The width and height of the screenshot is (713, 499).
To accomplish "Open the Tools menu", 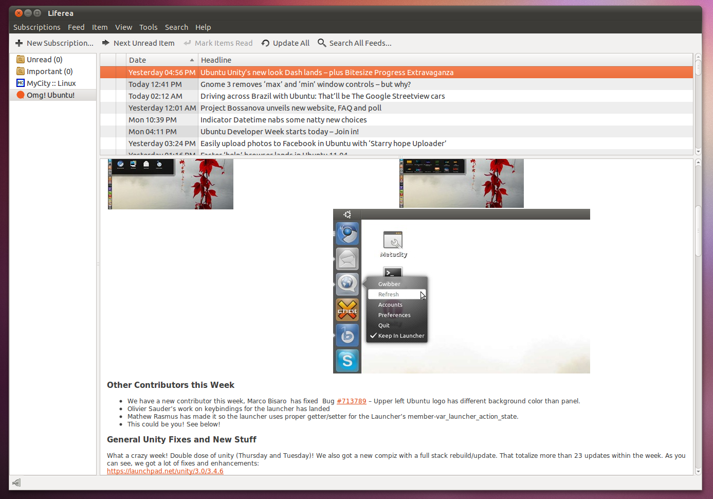I will click(149, 27).
